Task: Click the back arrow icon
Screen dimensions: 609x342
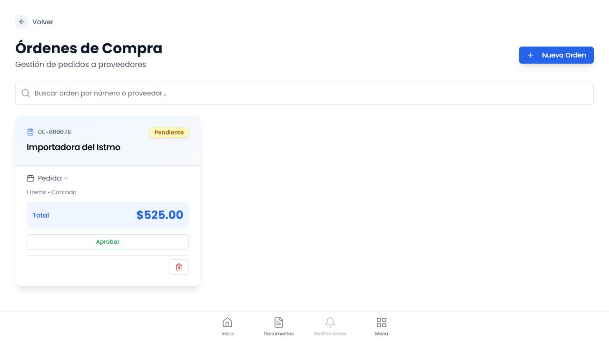Action: pos(22,22)
